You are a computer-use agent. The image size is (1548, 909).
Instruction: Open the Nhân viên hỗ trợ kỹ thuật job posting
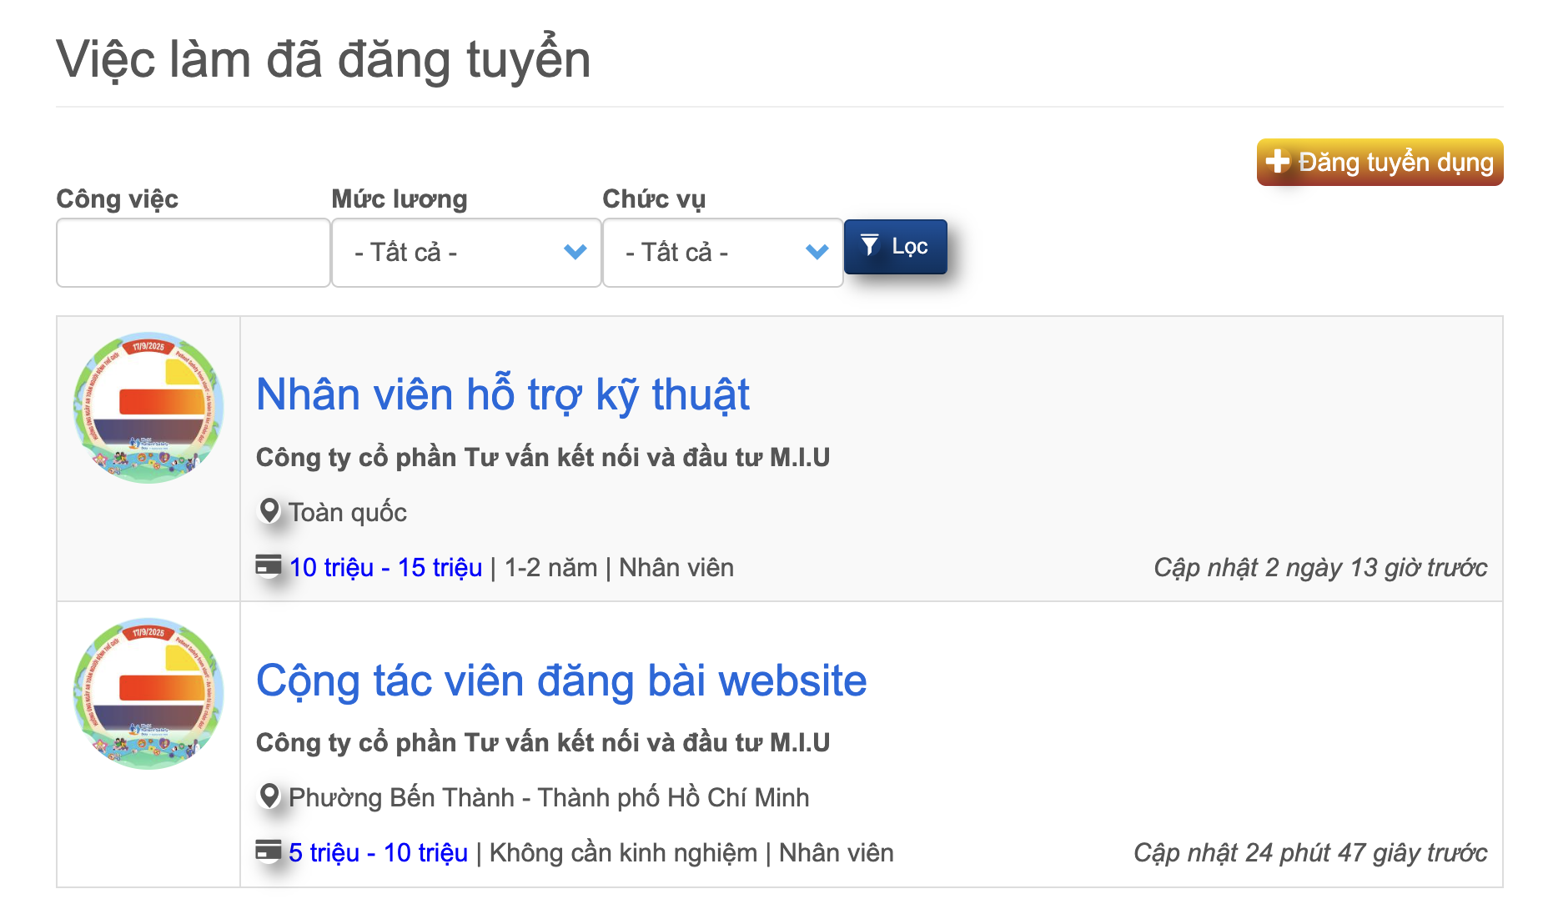pos(502,394)
